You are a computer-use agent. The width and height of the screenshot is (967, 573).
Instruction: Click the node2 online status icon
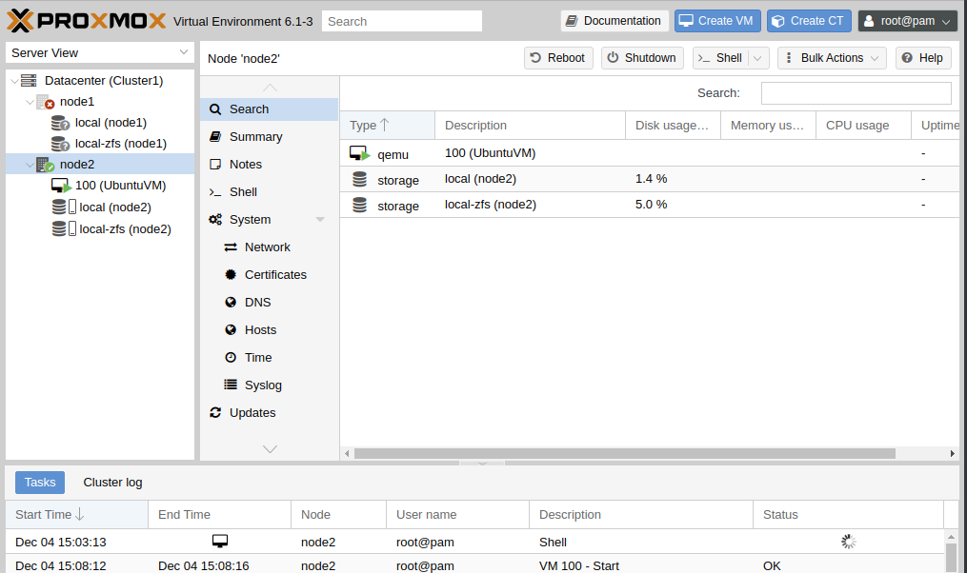pos(46,165)
